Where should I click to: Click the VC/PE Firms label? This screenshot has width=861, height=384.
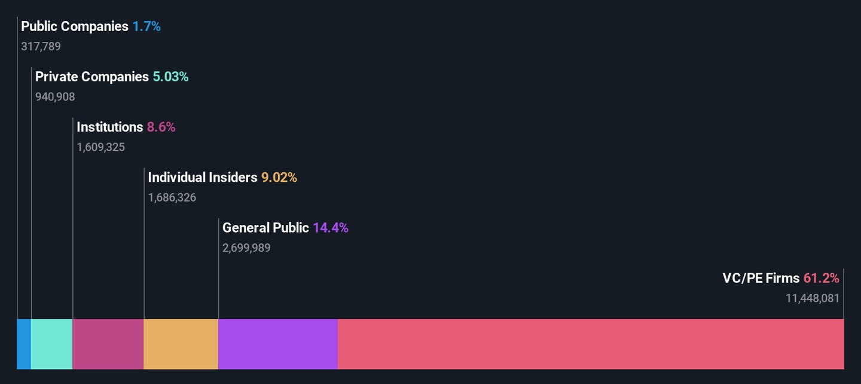761,278
